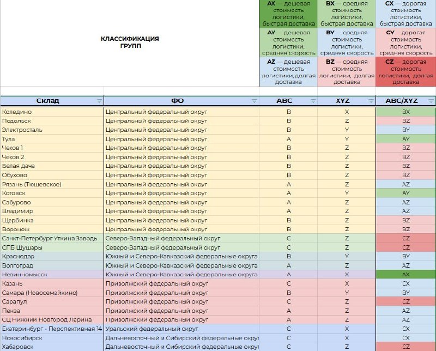
Task: Select the CX legend cell at top right
Action: [x=405, y=14]
